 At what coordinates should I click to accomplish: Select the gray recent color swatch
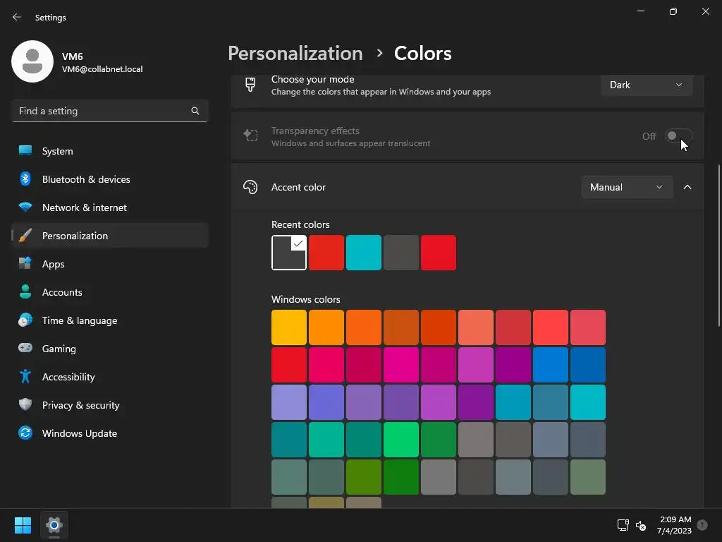coord(401,253)
